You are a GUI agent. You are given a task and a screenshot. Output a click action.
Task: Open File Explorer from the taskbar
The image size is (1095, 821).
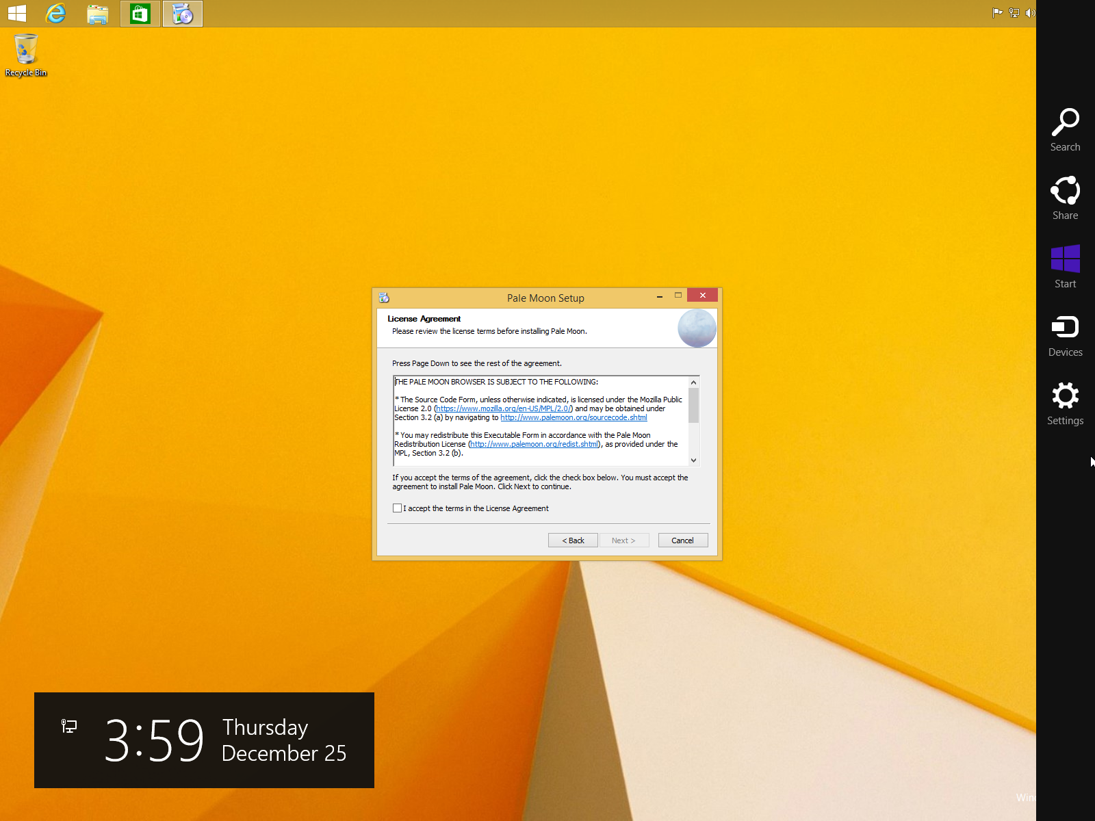click(x=98, y=14)
